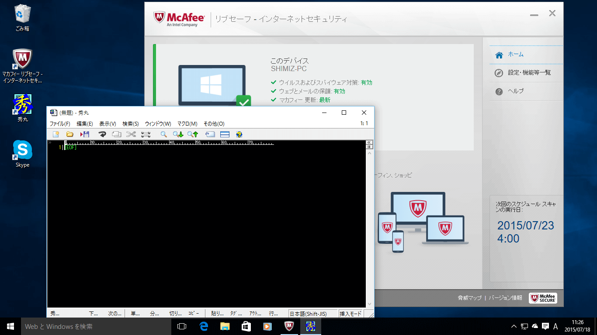Click ウェブとメールの保護 status line
This screenshot has width=597, height=335.
(308, 91)
